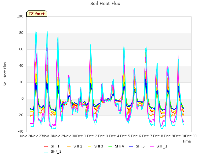211x158 pixels.
Task: Click the cyan SHF_2 legend marker
Action: pos(46,152)
